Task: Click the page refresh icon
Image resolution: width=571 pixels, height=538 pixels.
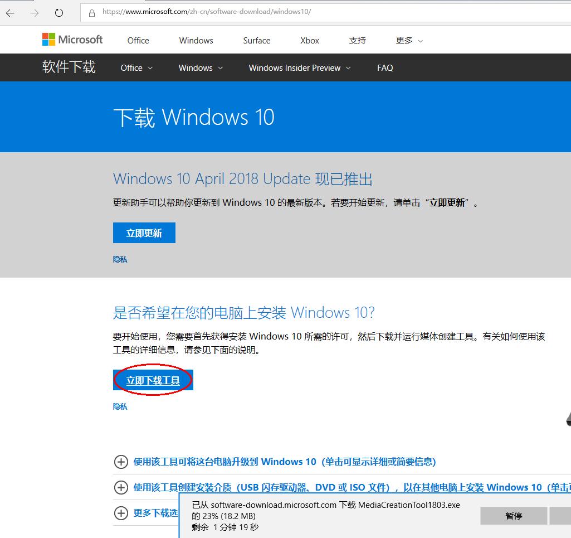Action: click(58, 12)
